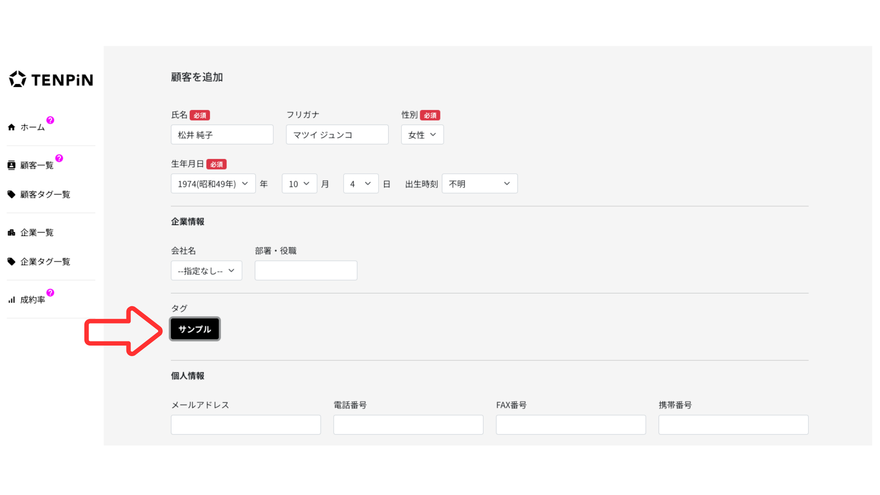Screen dimensions: 880x495
Task: Expand the 出生時刻 birth time dropdown
Action: (479, 184)
